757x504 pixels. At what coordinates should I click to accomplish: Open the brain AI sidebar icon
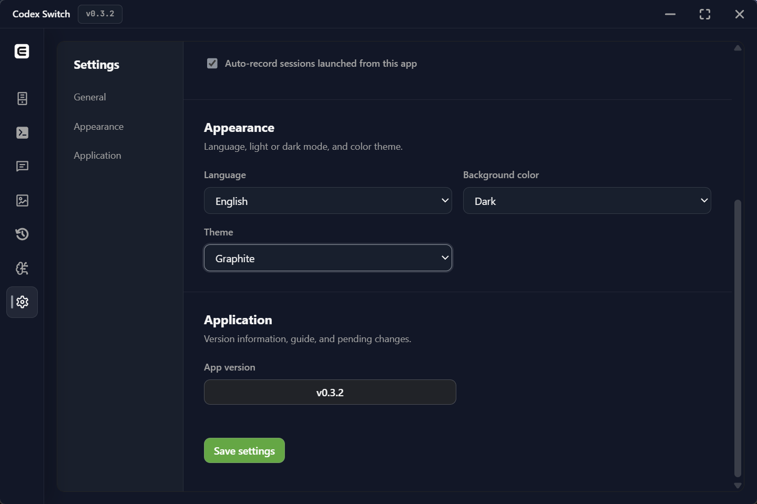(x=22, y=268)
